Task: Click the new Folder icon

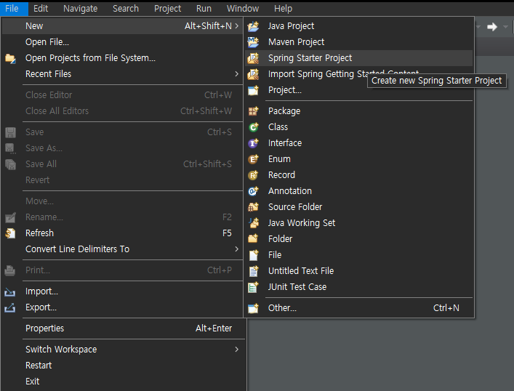Action: (253, 239)
